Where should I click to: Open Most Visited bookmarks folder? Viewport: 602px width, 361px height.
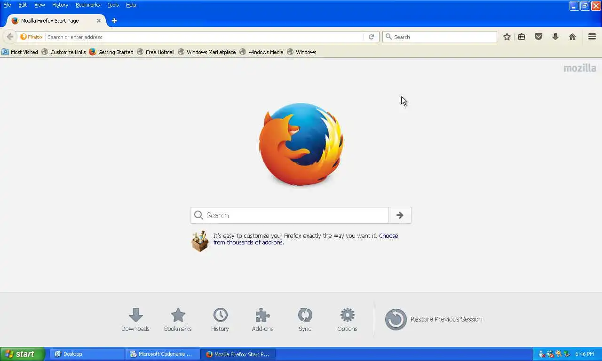[20, 52]
